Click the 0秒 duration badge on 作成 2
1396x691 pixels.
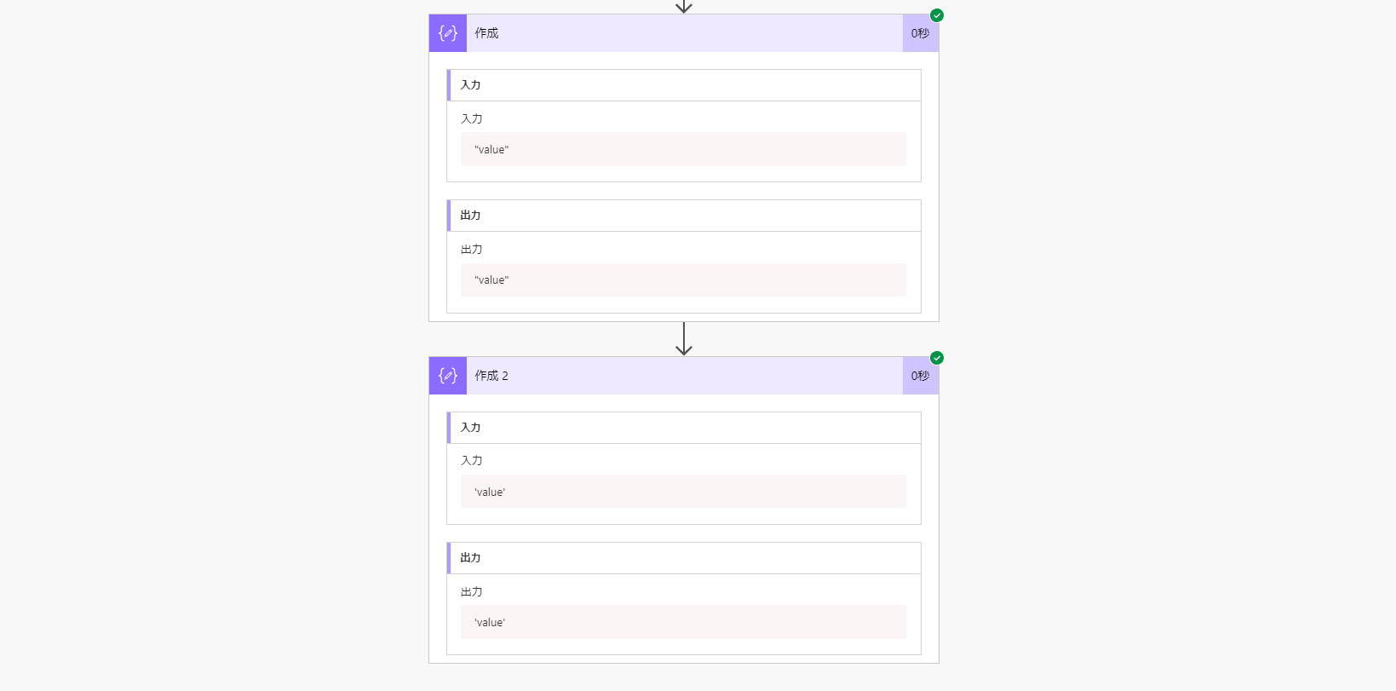click(x=920, y=375)
